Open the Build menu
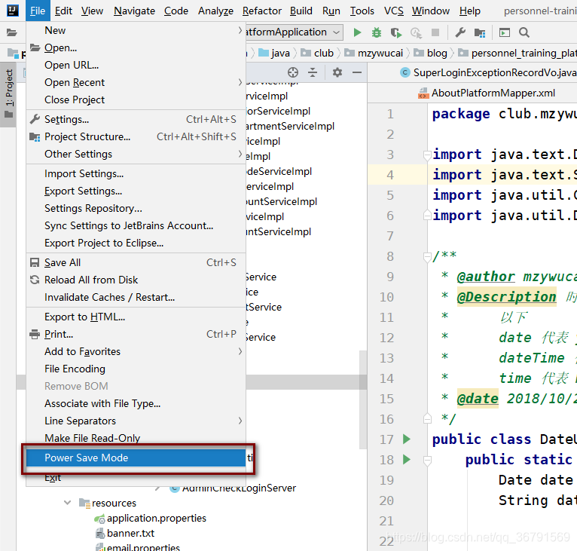This screenshot has width=577, height=551. click(x=301, y=11)
